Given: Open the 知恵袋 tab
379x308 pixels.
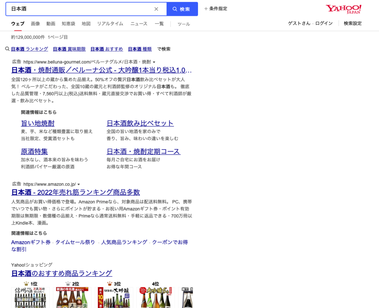Looking at the screenshot, I should pyautogui.click(x=68, y=24).
